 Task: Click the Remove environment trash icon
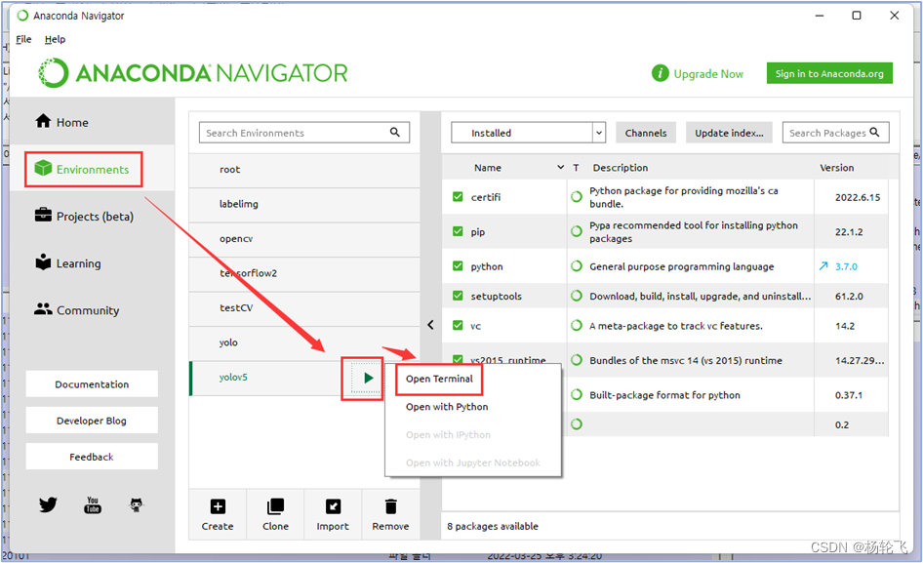click(391, 506)
